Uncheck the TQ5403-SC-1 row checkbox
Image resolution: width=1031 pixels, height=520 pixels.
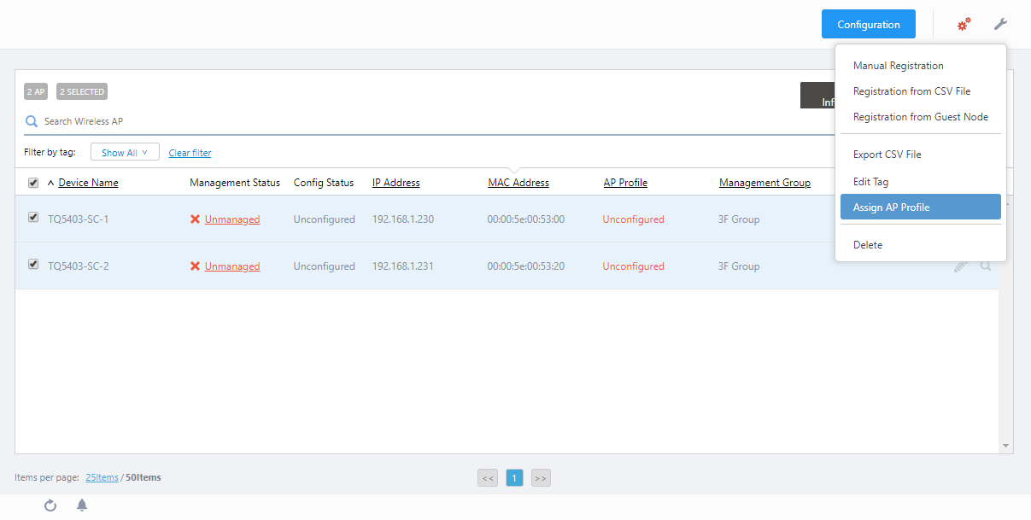[33, 218]
